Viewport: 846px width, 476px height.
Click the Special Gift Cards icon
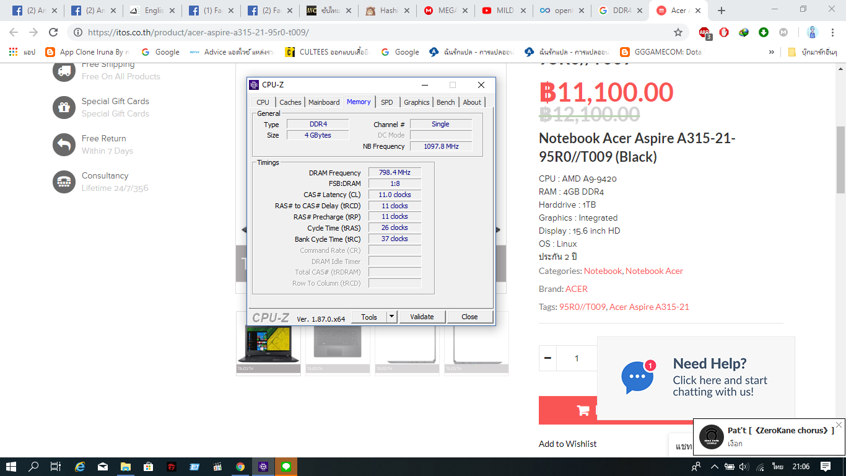coord(64,107)
